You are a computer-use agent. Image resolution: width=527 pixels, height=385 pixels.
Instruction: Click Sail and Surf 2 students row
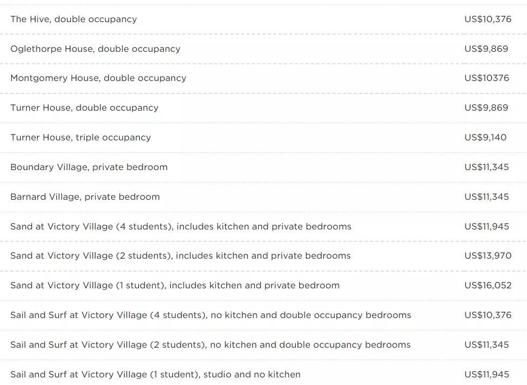coord(263,345)
